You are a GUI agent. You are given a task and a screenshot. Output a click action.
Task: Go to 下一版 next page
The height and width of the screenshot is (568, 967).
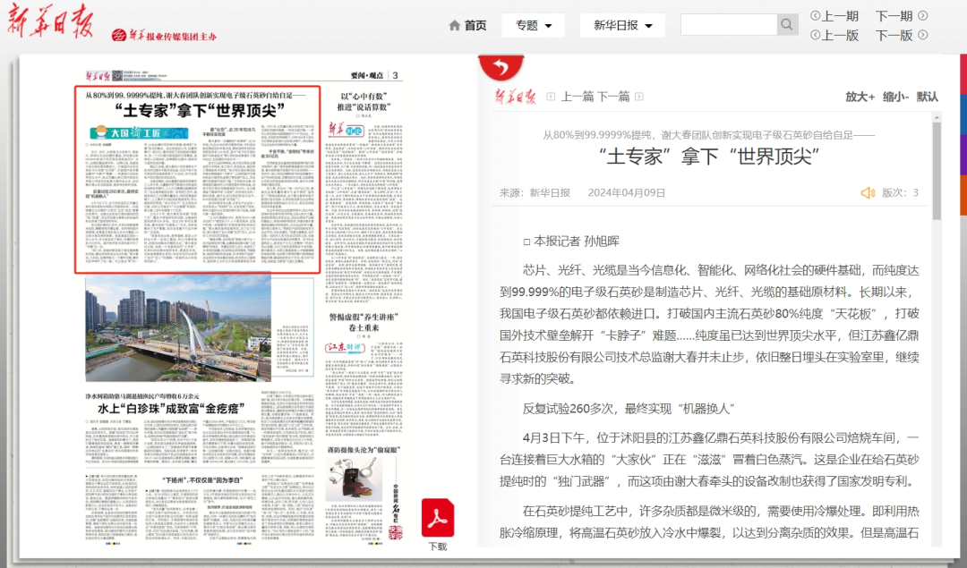tap(894, 35)
